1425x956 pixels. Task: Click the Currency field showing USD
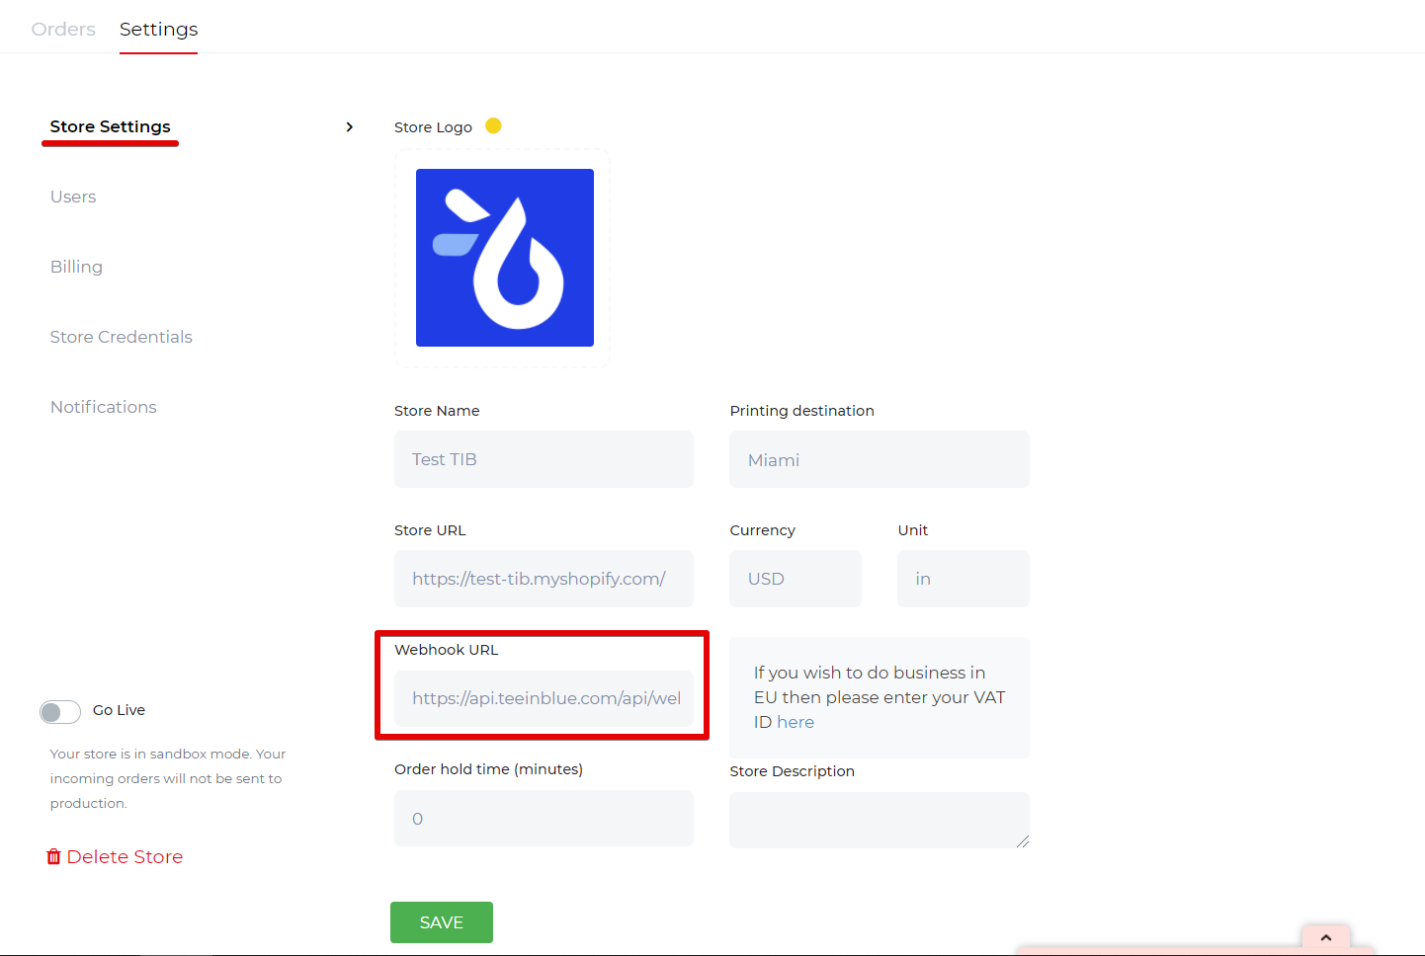click(796, 579)
